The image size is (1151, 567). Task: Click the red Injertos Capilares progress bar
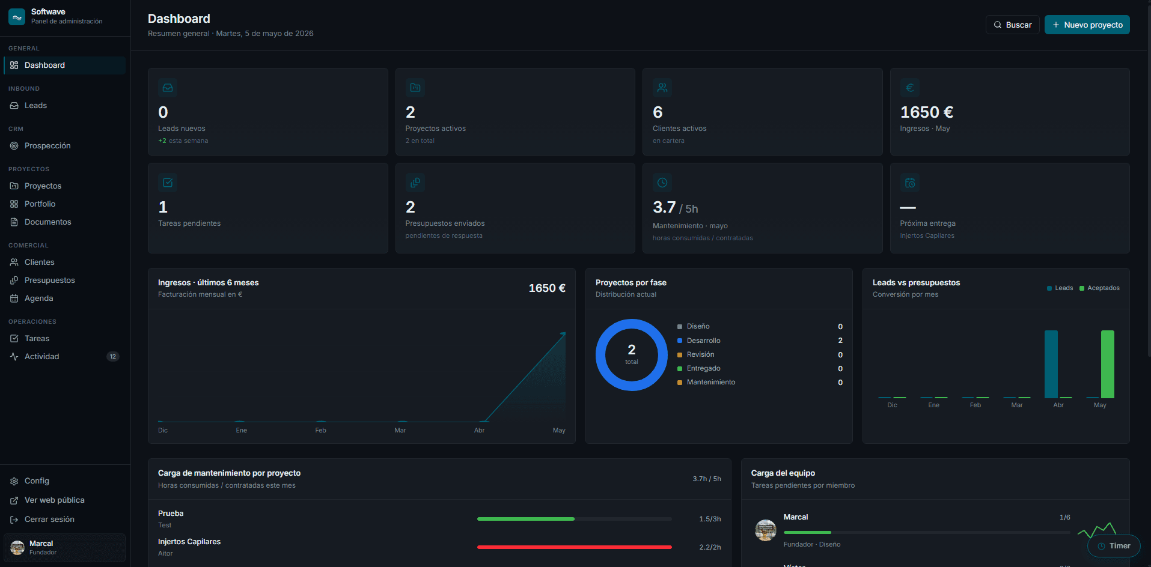click(x=575, y=547)
